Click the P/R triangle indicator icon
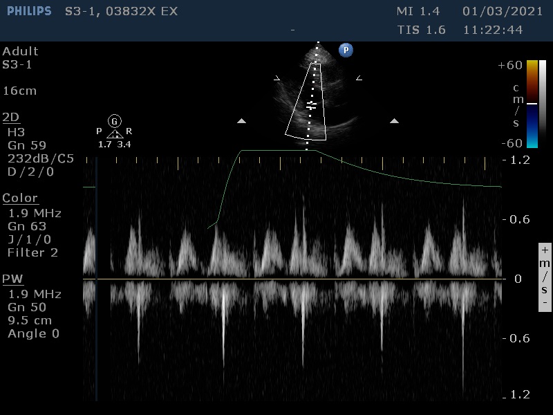Image resolution: width=553 pixels, height=415 pixels. [x=115, y=134]
